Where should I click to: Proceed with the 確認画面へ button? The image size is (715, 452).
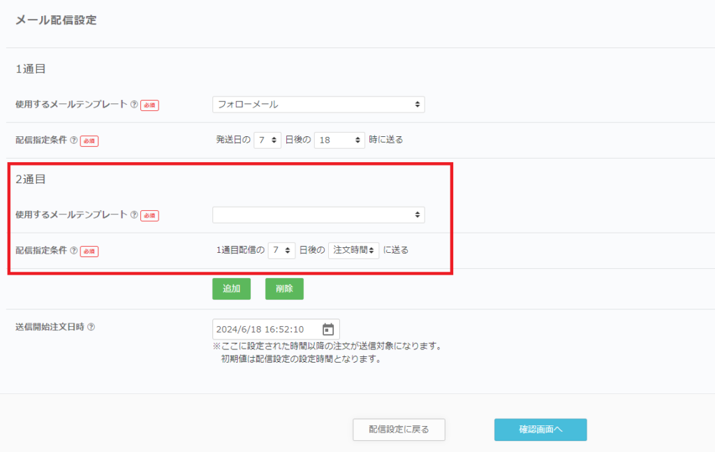point(540,430)
